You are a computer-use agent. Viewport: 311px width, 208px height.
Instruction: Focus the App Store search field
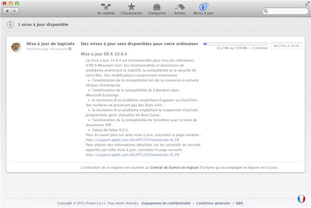285,11
